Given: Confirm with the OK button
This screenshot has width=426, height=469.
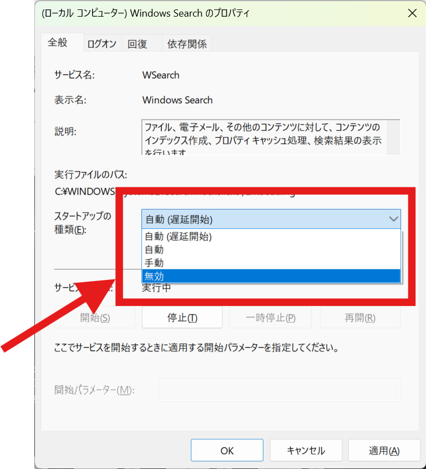Looking at the screenshot, I should point(227,450).
